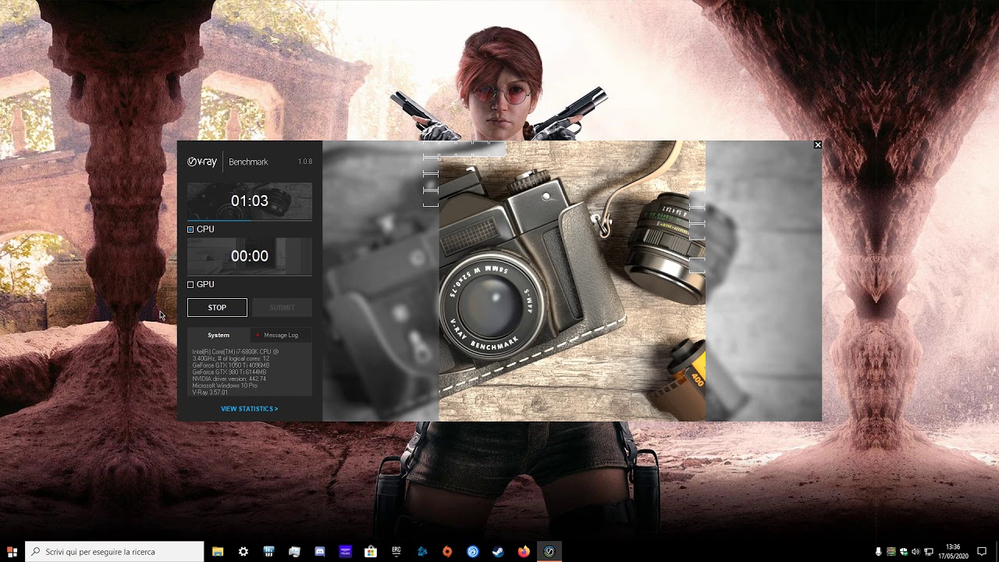Image resolution: width=999 pixels, height=562 pixels.
Task: Launch Battle.net from taskbar
Action: tap(422, 552)
